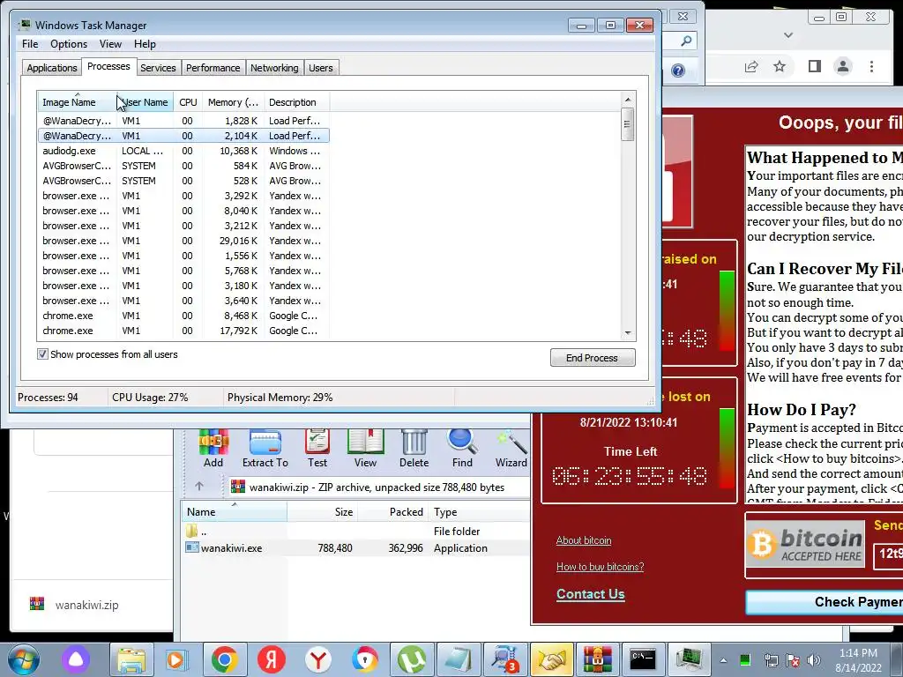Screen dimensions: 903x677
Task: Open the command prompt taskbar icon
Action: tap(644, 659)
